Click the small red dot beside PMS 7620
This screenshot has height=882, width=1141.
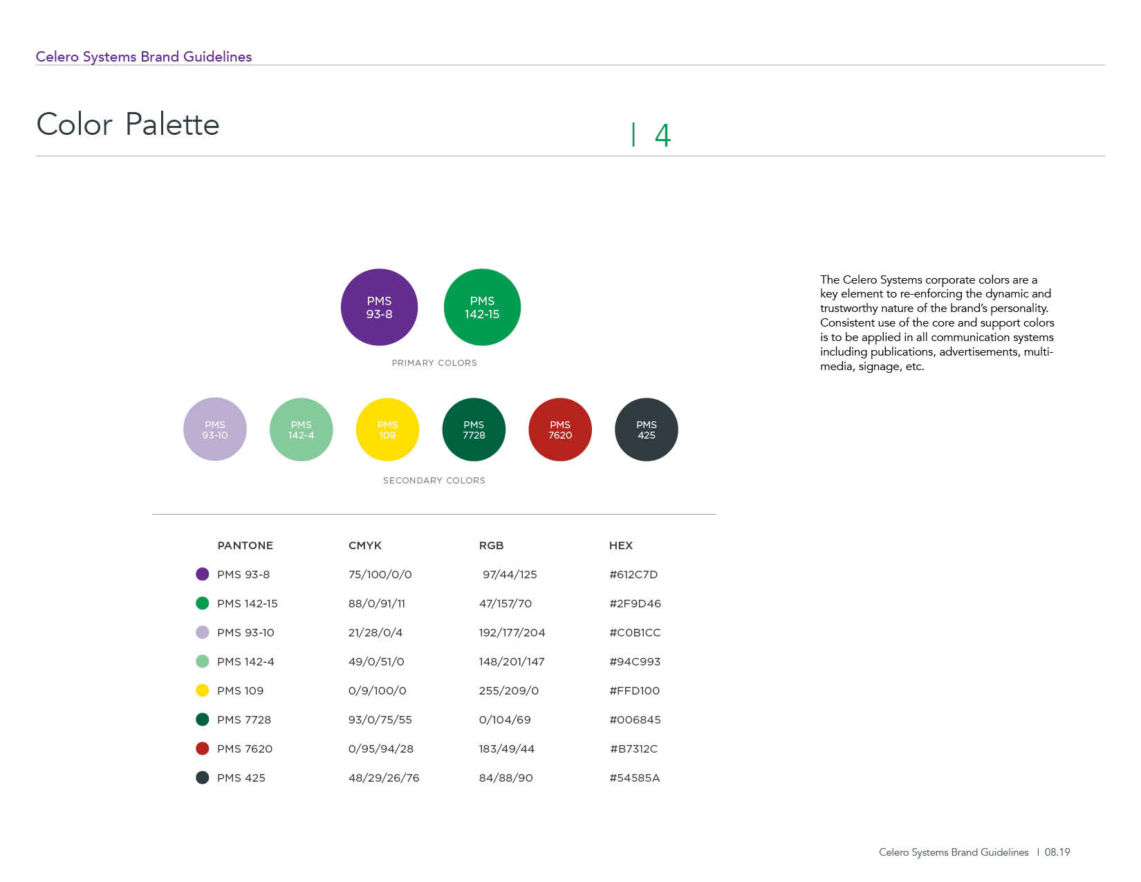click(203, 748)
